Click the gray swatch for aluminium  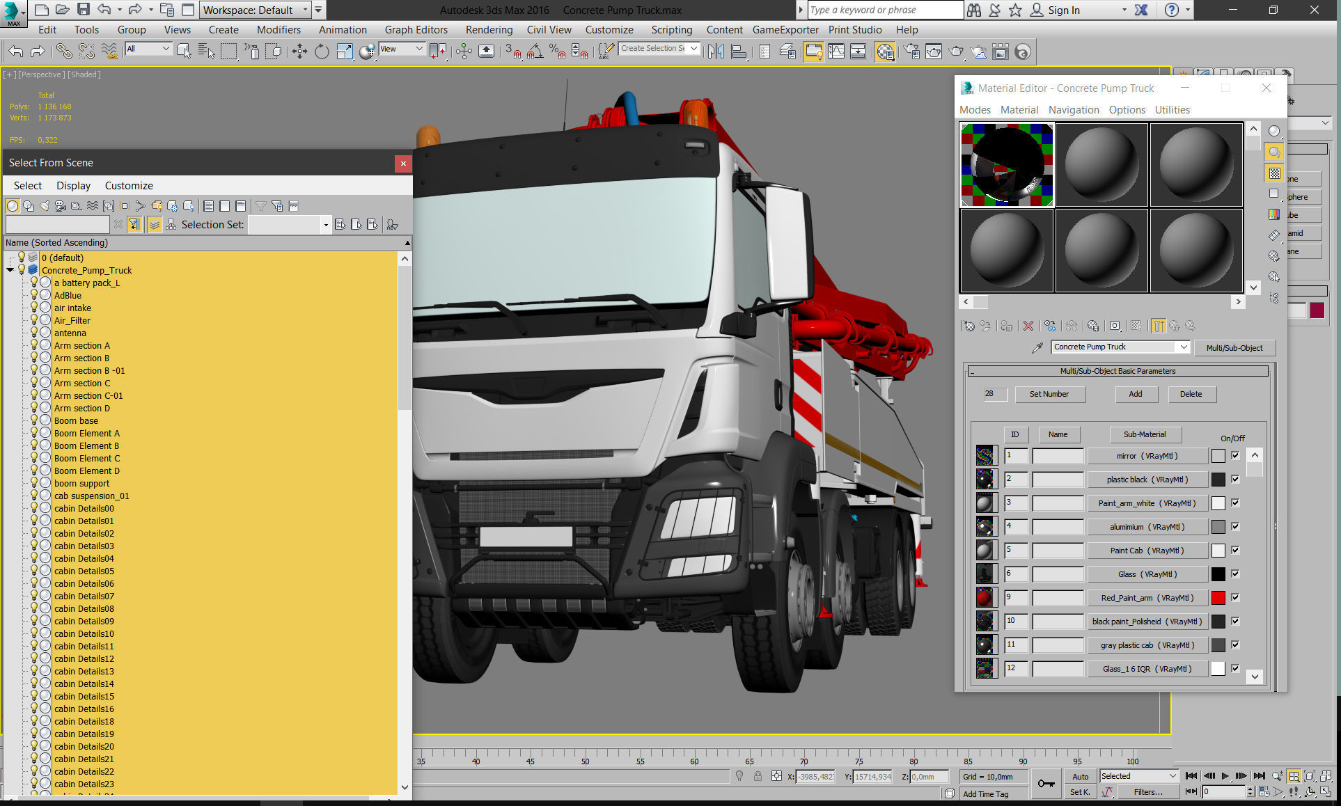point(1218,527)
